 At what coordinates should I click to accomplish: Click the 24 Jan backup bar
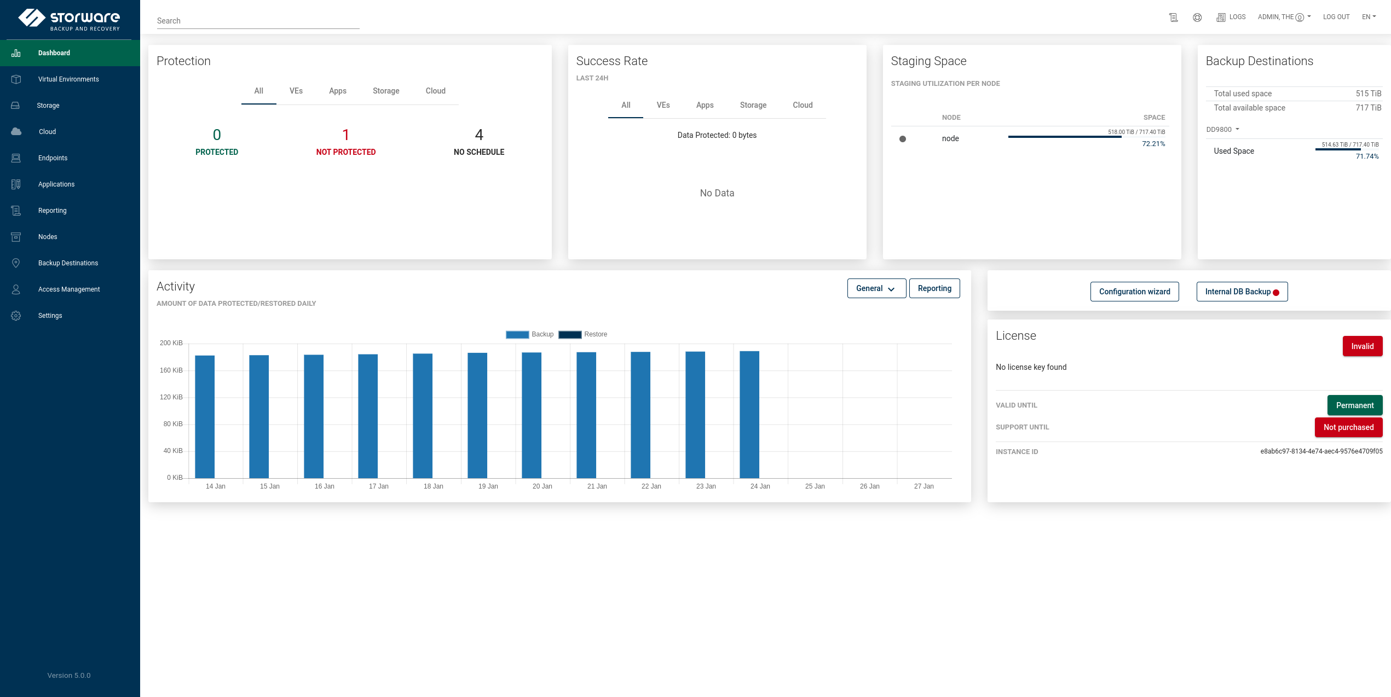(x=749, y=415)
